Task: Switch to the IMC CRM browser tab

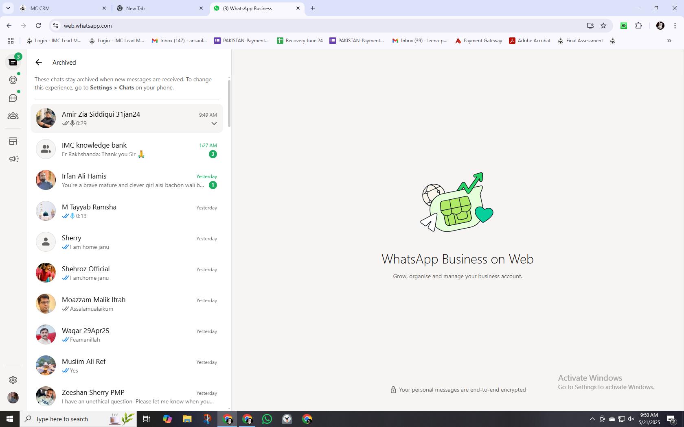Action: [63, 8]
